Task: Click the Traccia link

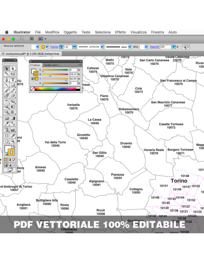Action: click(54, 47)
